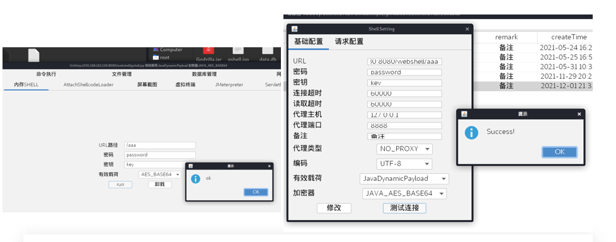The image size is (616, 242).
Task: Select the row created 2021-05-25
Action: click(533, 57)
